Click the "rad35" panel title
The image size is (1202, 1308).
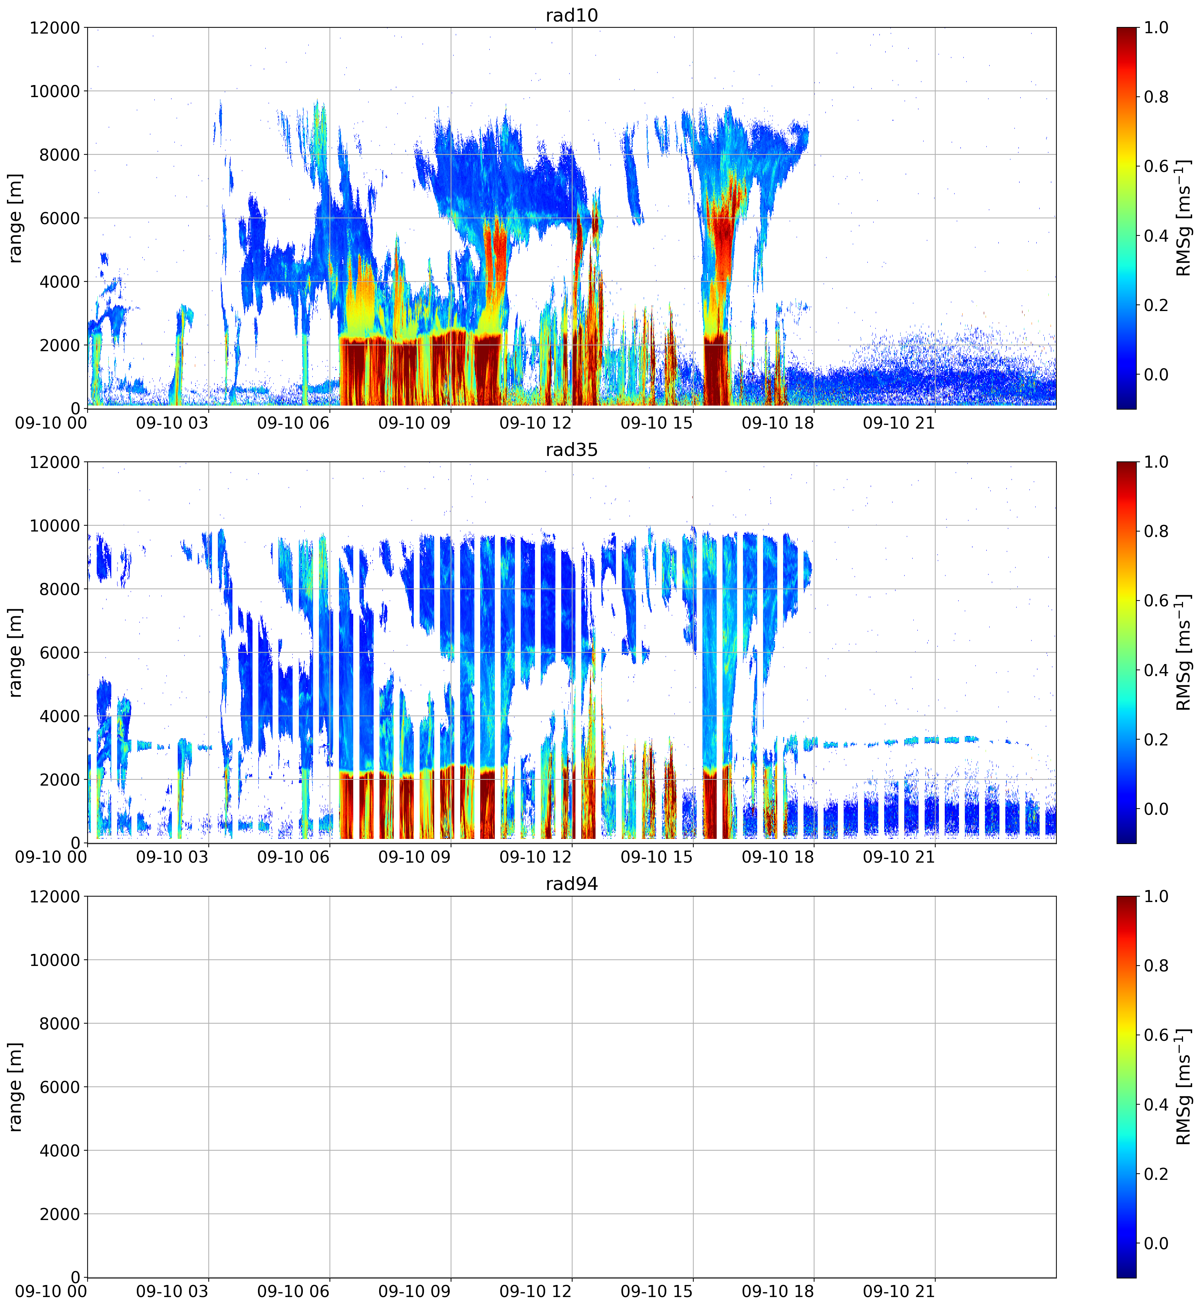[x=571, y=450]
